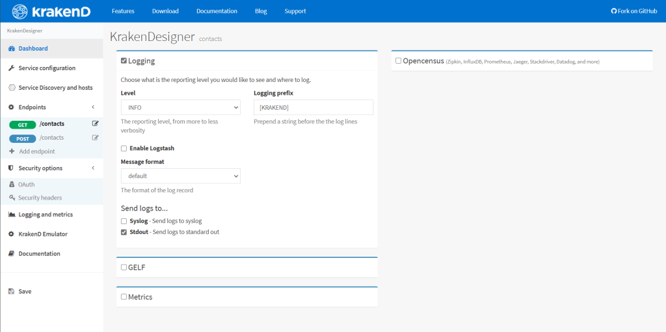Click the Service Discovery hexagon icon
This screenshot has width=666, height=332.
[x=12, y=88]
